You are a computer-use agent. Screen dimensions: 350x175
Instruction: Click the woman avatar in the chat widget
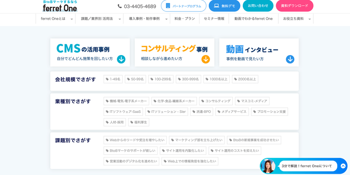(x=268, y=166)
